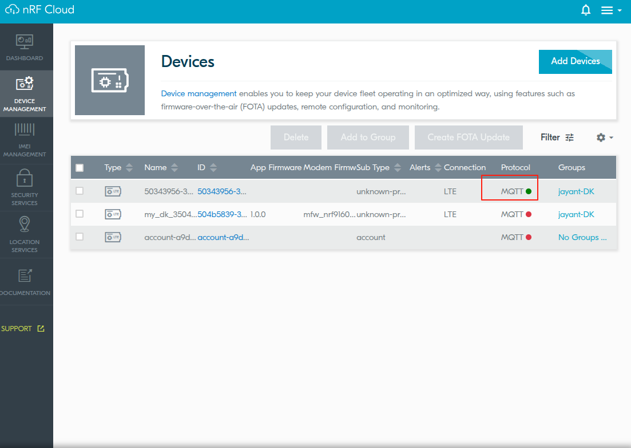
Task: Open IMEI Management section
Action: (x=25, y=140)
